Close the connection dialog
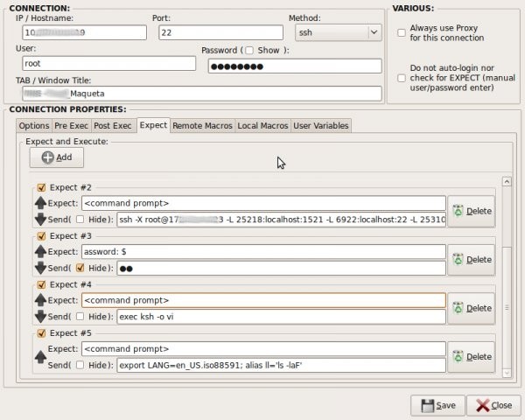 point(493,406)
